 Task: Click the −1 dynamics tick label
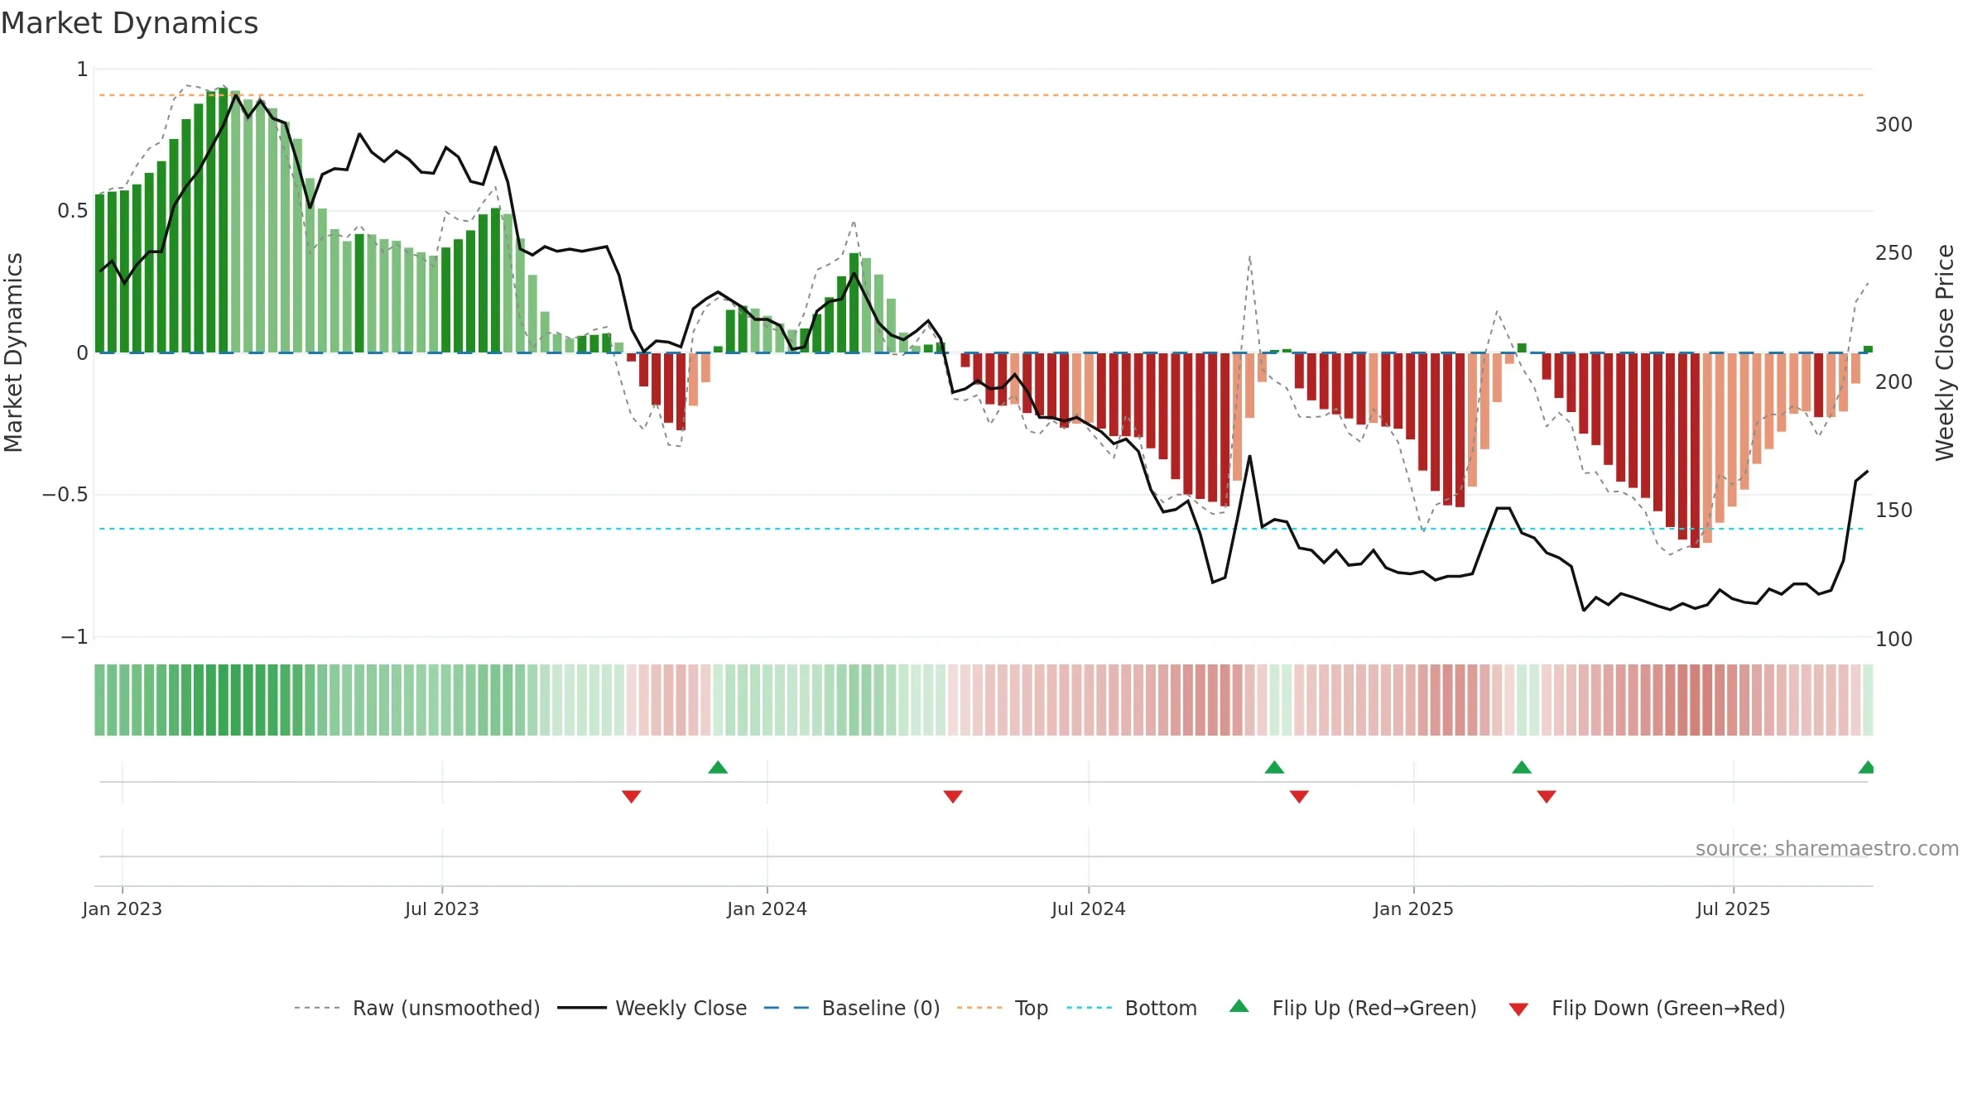point(75,637)
